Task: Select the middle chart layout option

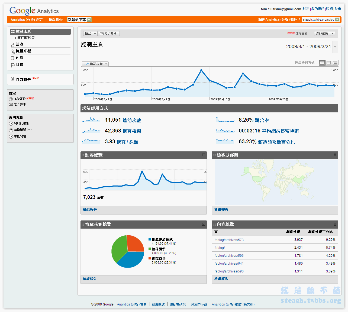Action: [x=328, y=63]
